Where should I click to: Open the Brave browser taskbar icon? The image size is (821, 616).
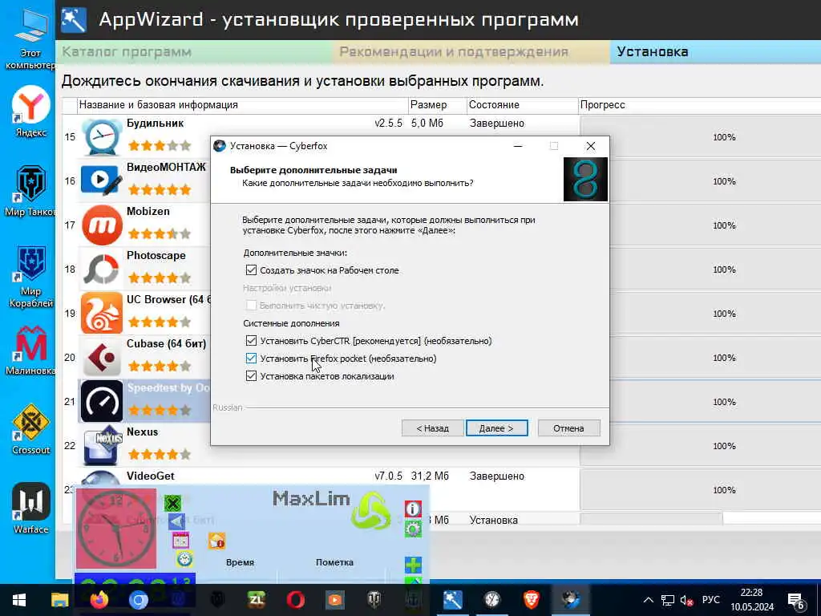(x=532, y=599)
